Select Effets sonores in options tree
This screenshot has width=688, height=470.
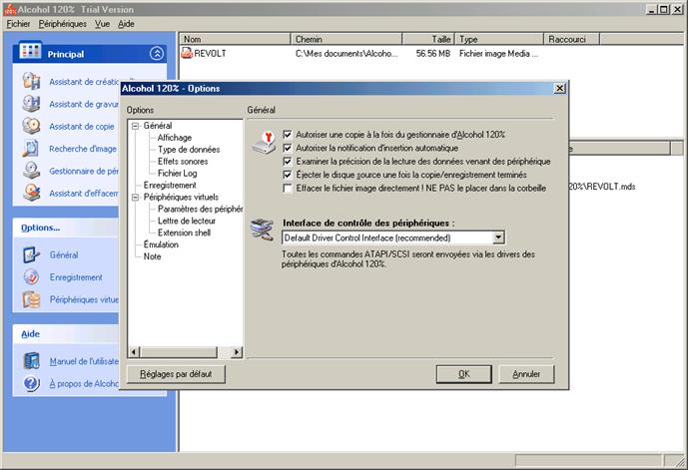(x=183, y=162)
